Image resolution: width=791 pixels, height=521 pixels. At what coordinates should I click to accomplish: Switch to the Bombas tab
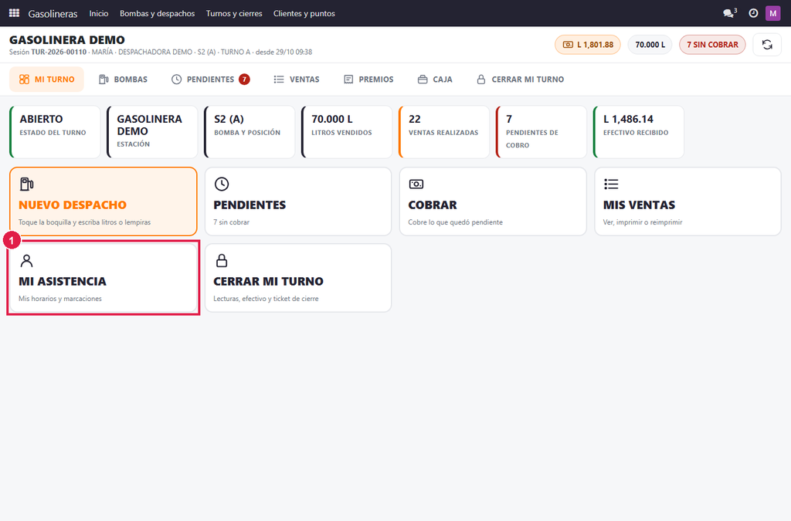coord(123,79)
